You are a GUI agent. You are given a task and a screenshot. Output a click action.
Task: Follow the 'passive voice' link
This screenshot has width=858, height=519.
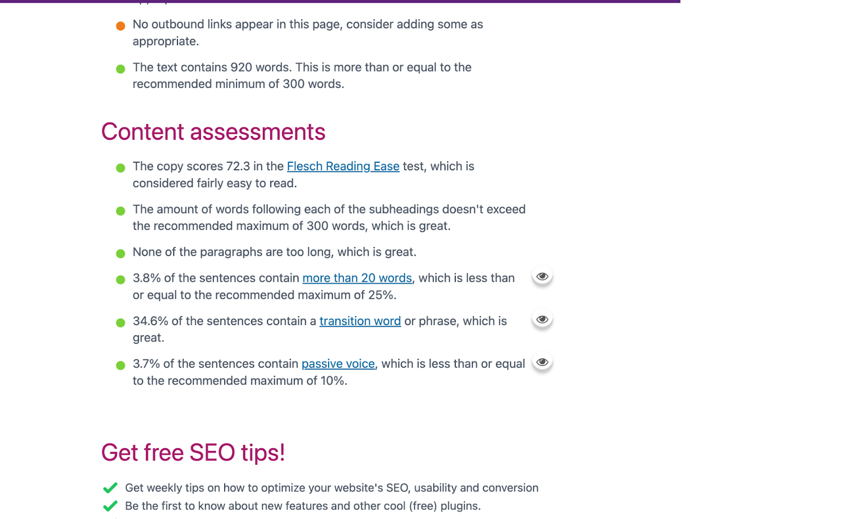tap(338, 364)
